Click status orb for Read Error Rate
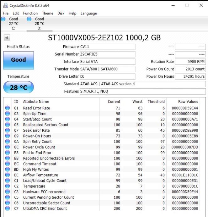208x217 pixels. click(8, 108)
